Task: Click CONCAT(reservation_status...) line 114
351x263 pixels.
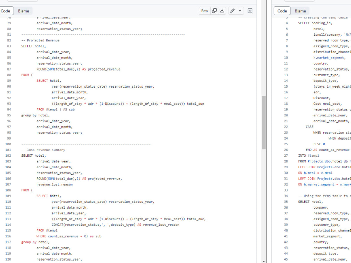Action: pyautogui.click(x=115, y=225)
